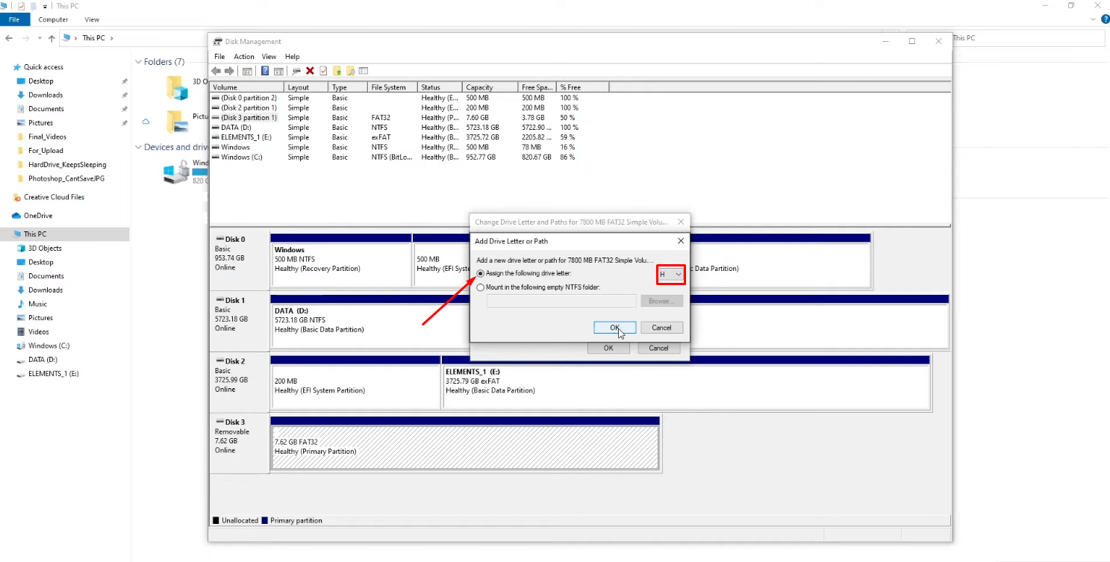The width and height of the screenshot is (1110, 562).
Task: Open the Action menu in Disk Management
Action: click(x=243, y=57)
